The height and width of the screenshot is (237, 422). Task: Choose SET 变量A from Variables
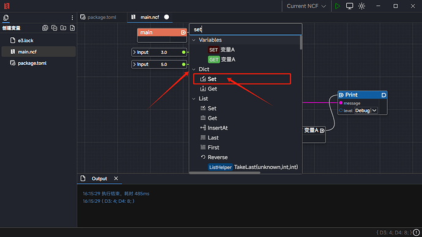[x=221, y=49]
